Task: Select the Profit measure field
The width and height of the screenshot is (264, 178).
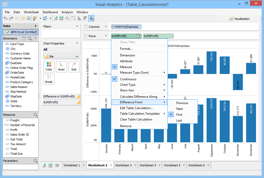Action: pos(14,130)
